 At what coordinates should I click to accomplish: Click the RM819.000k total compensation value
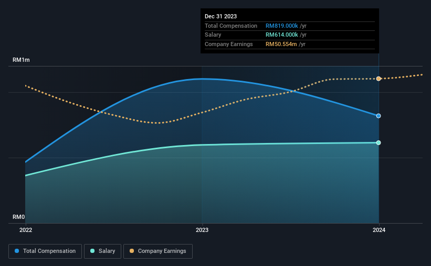pyautogui.click(x=282, y=26)
